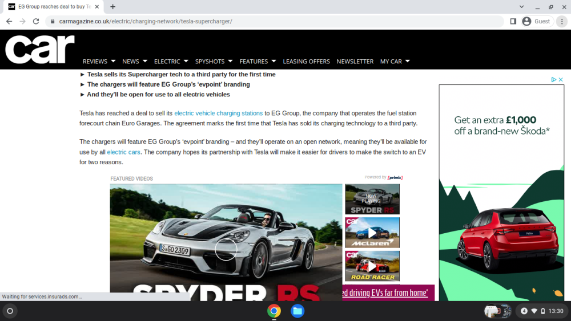Image resolution: width=571 pixels, height=321 pixels.
Task: Reload the current page
Action: (35, 22)
